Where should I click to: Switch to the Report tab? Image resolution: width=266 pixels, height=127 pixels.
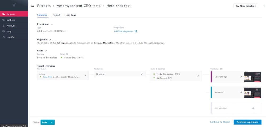pyautogui.click(x=56, y=15)
